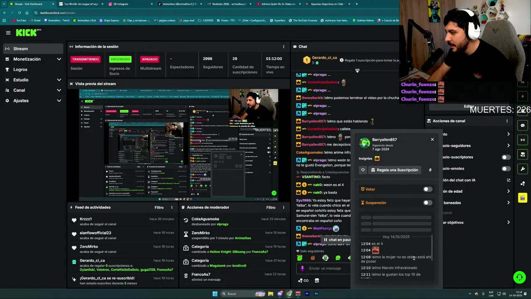This screenshot has width=531, height=299.
Task: Click the APAGADO Multistream badge
Action: point(150,59)
